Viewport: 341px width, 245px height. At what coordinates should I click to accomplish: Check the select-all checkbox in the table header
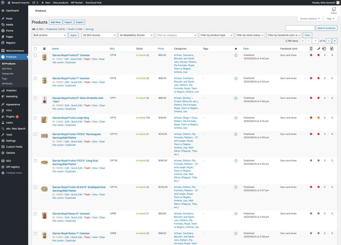click(x=35, y=49)
